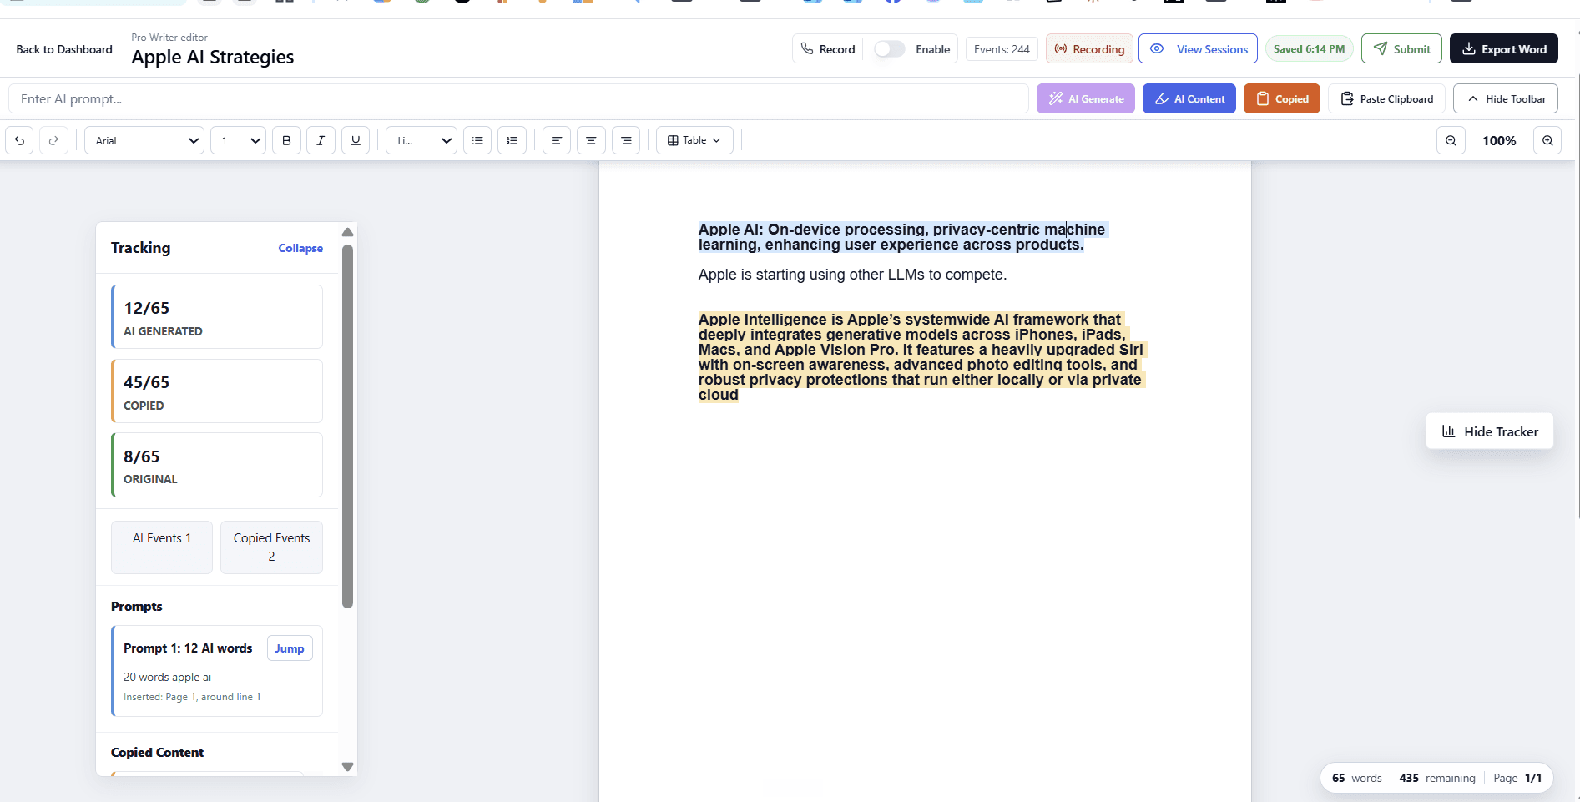Screen dimensions: 1580x802
Task: Export the document to Word
Action: coord(1504,49)
